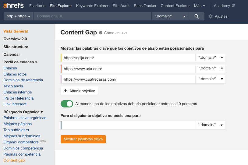
Task: Click the https://ecija.com/ target field
Action: (x=128, y=58)
